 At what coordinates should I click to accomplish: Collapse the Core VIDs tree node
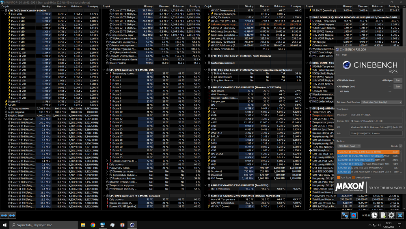click(6, 14)
